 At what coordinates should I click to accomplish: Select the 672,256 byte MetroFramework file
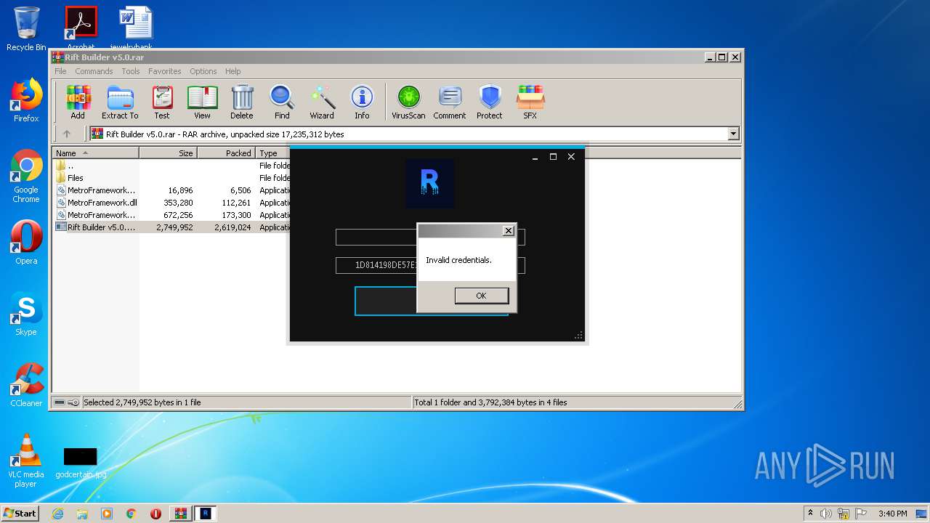pos(171,215)
